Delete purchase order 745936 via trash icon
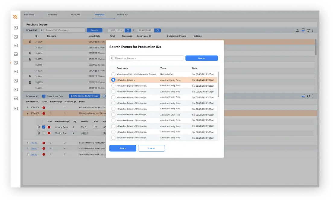This screenshot has width=333, height=201. pyautogui.click(x=30, y=42)
